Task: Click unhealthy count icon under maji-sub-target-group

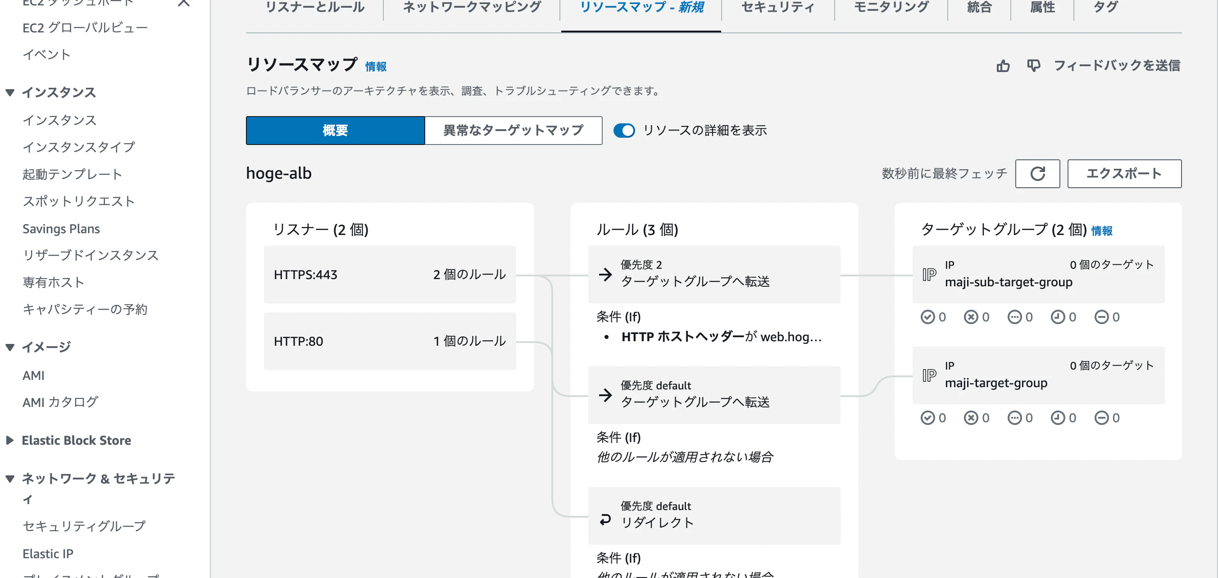Action: (x=971, y=316)
